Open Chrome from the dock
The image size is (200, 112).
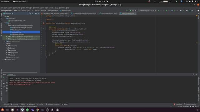37,110
